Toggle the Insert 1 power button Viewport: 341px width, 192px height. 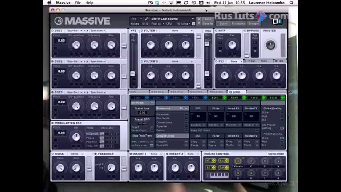coord(131,154)
